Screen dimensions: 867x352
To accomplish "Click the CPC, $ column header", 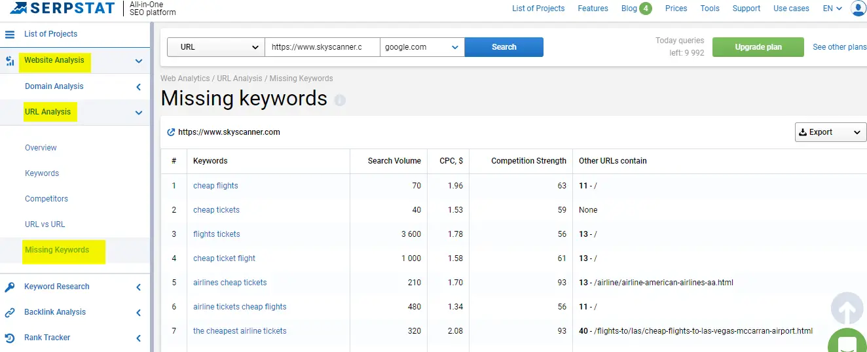I will click(x=451, y=161).
